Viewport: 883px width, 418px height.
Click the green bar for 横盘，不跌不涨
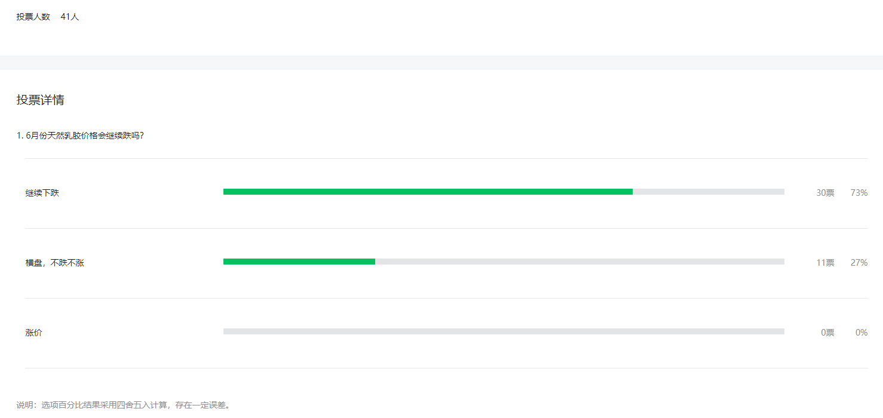299,262
